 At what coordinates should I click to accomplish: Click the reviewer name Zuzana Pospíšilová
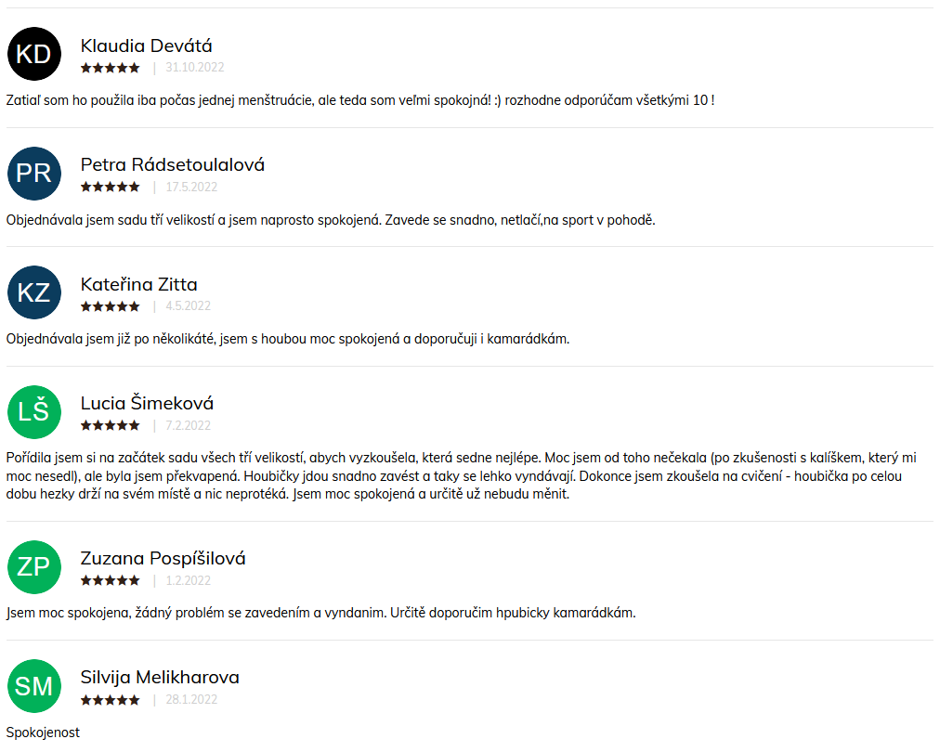coord(163,559)
